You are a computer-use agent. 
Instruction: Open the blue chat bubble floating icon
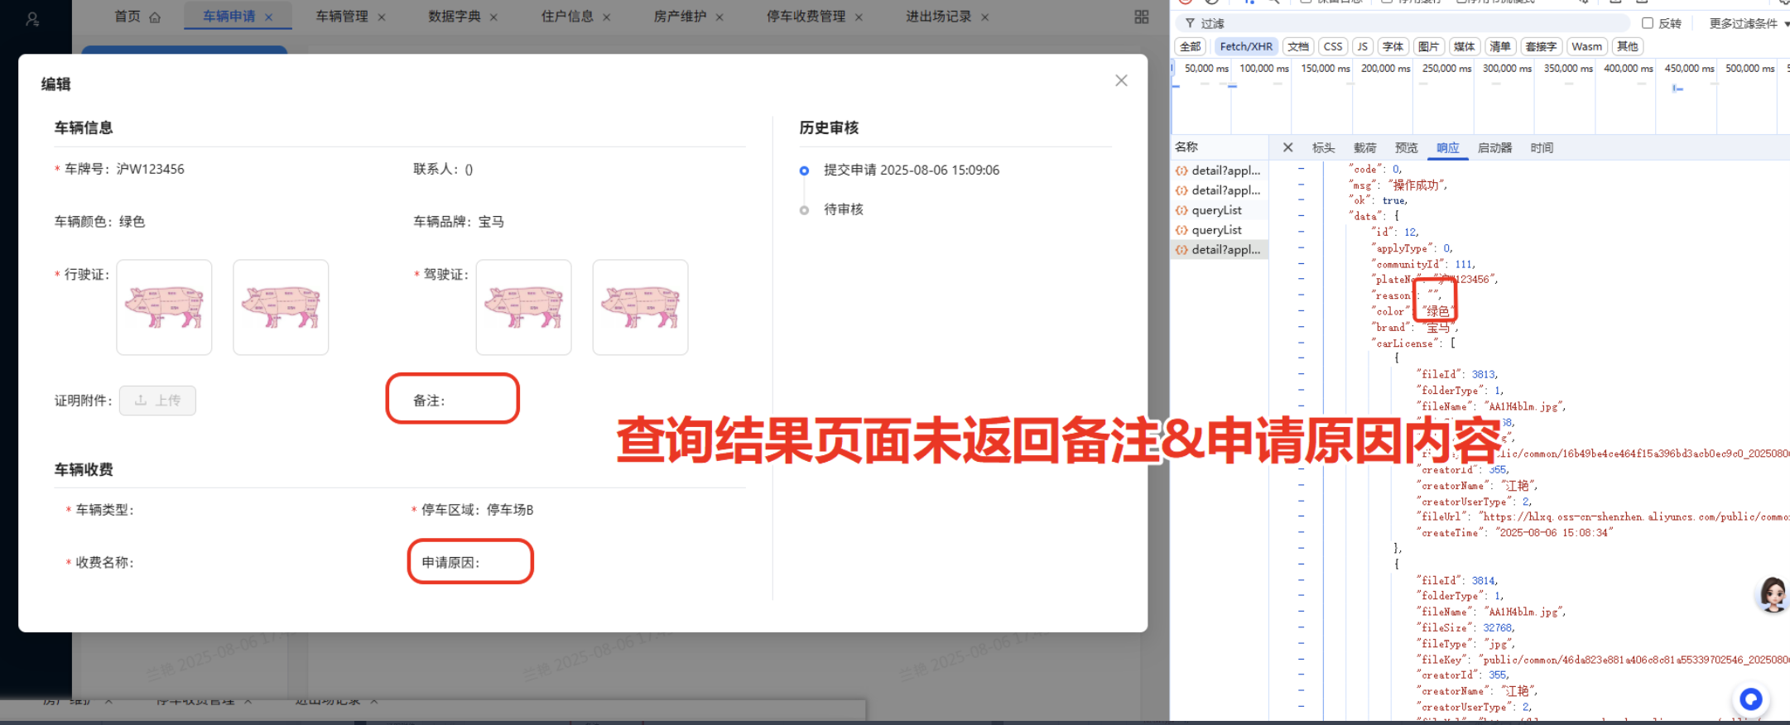[1750, 699]
